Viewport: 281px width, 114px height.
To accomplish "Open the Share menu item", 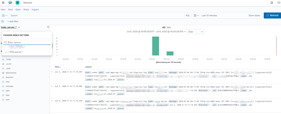I will click(x=26, y=10).
